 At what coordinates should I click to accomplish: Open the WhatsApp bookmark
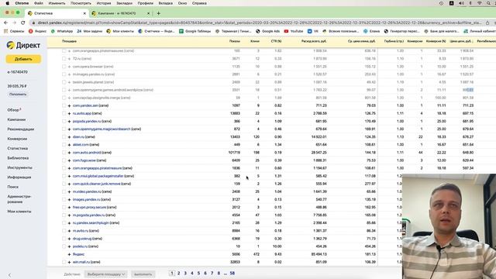(x=62, y=31)
